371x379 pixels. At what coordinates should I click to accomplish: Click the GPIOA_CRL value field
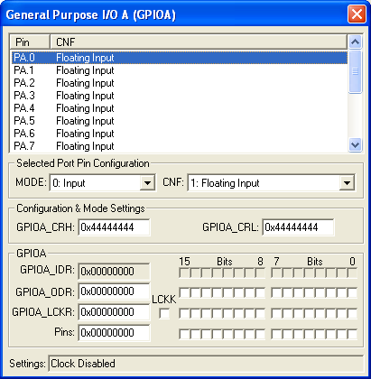[x=298, y=227]
